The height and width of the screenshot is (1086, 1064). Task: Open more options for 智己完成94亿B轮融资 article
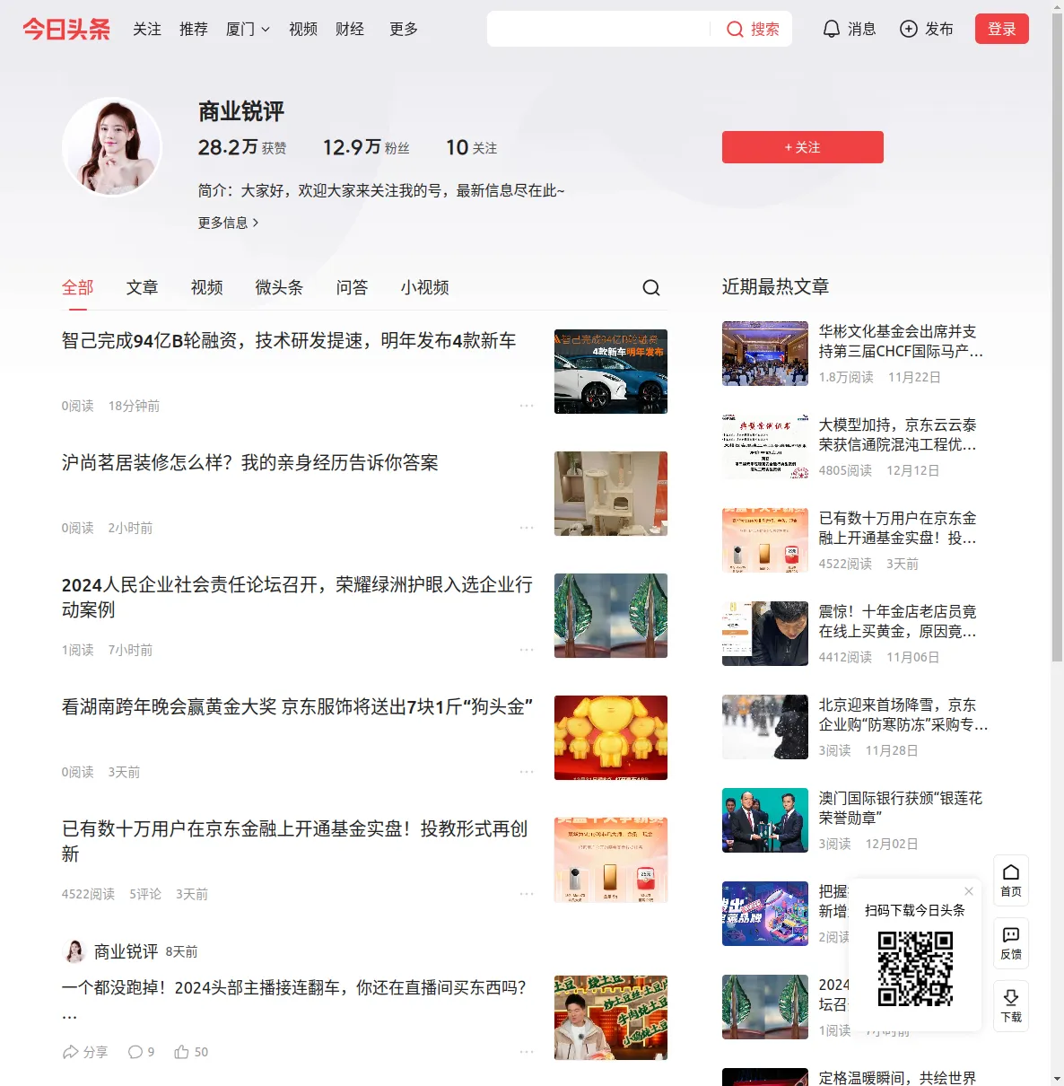pyautogui.click(x=527, y=406)
